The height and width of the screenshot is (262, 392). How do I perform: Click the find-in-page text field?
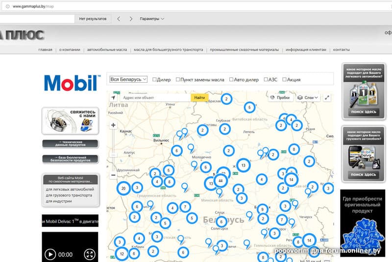coord(37,19)
